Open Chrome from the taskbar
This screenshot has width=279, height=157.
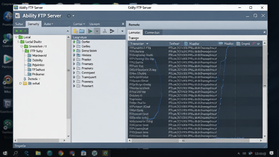click(61, 153)
